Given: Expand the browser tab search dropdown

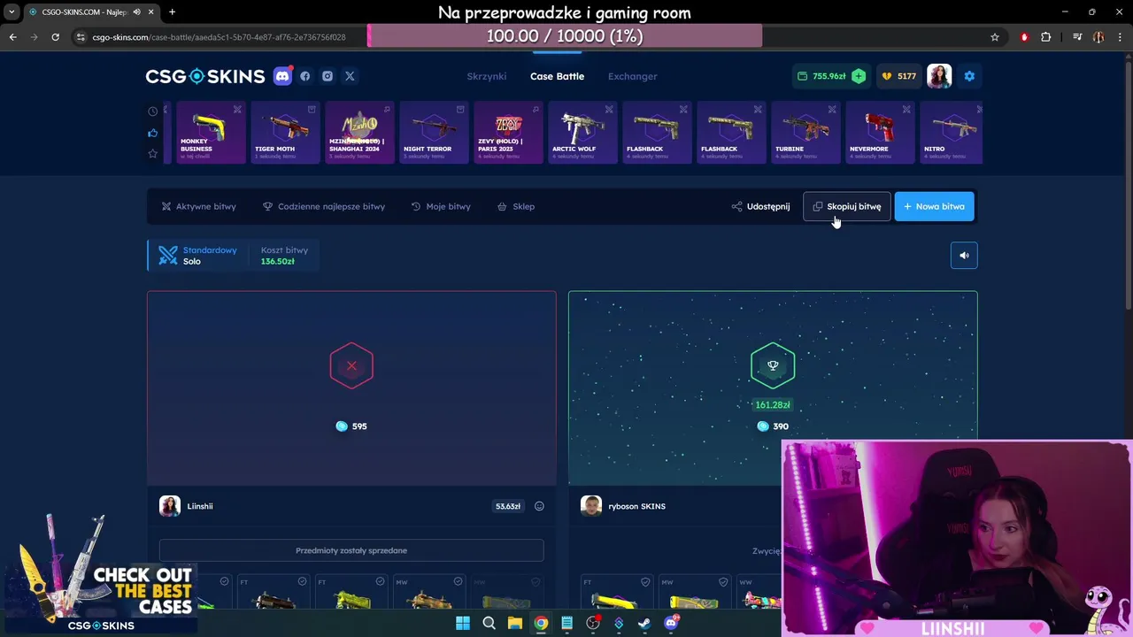Looking at the screenshot, I should 12,12.
